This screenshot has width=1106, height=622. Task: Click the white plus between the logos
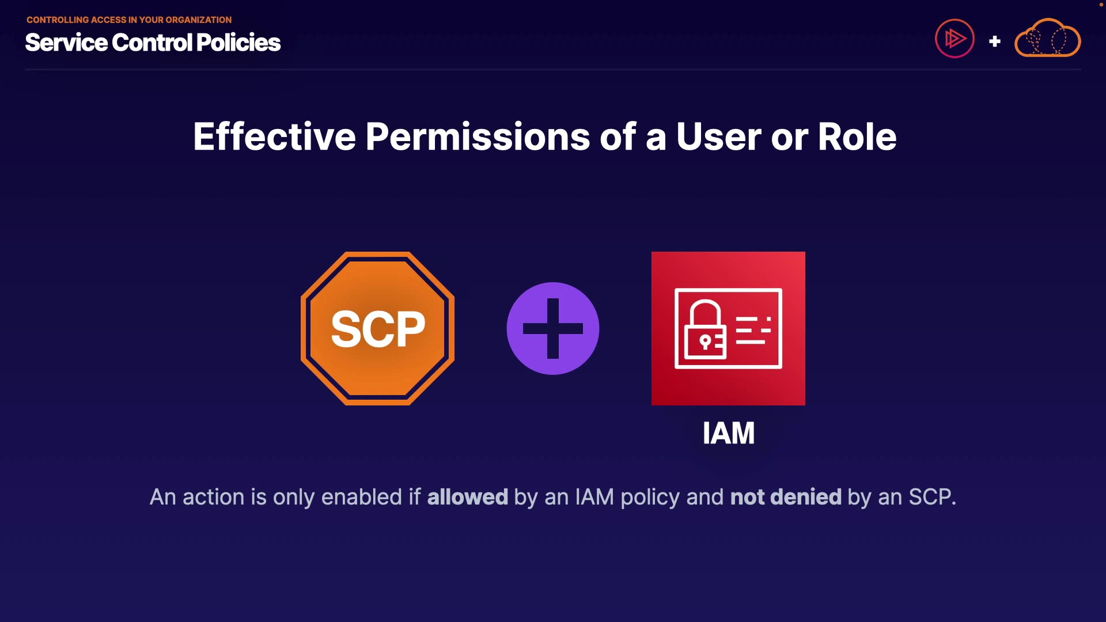pos(994,41)
